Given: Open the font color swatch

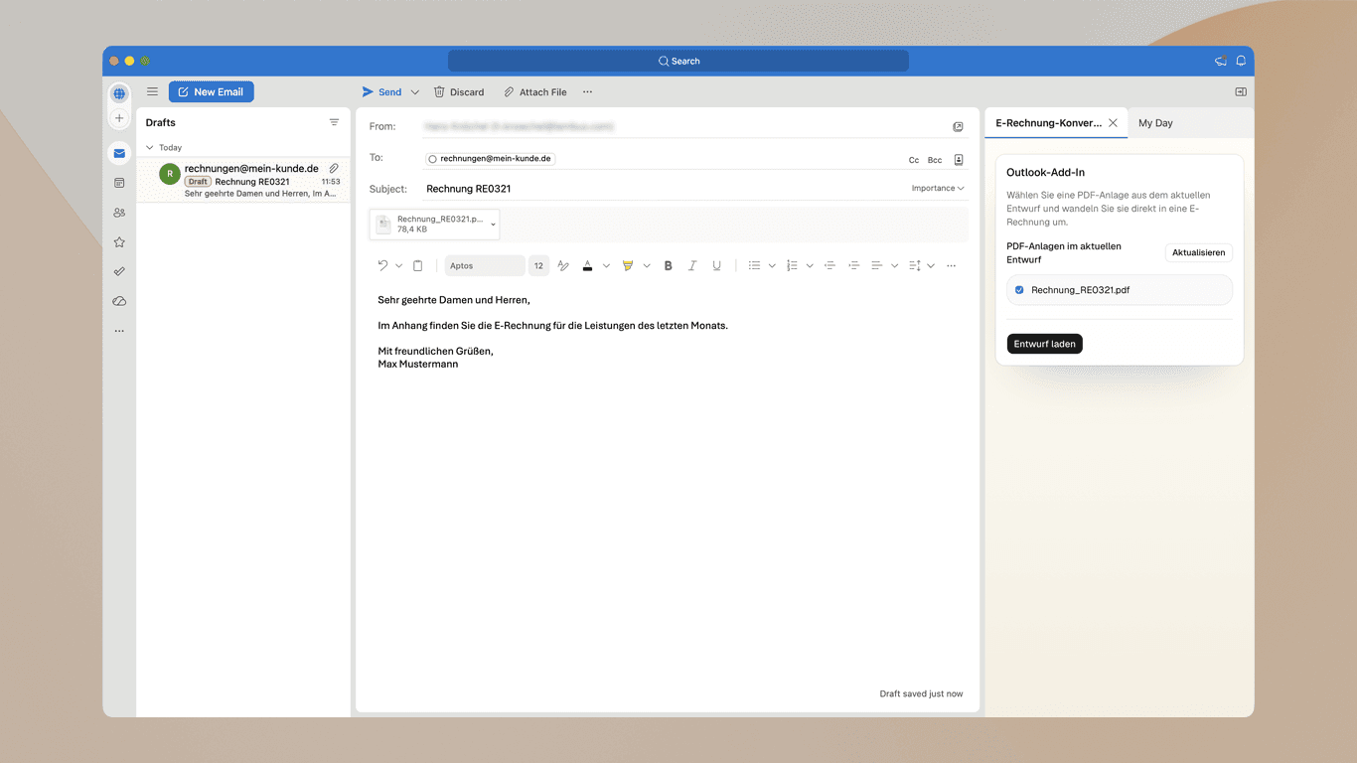Looking at the screenshot, I should point(587,265).
